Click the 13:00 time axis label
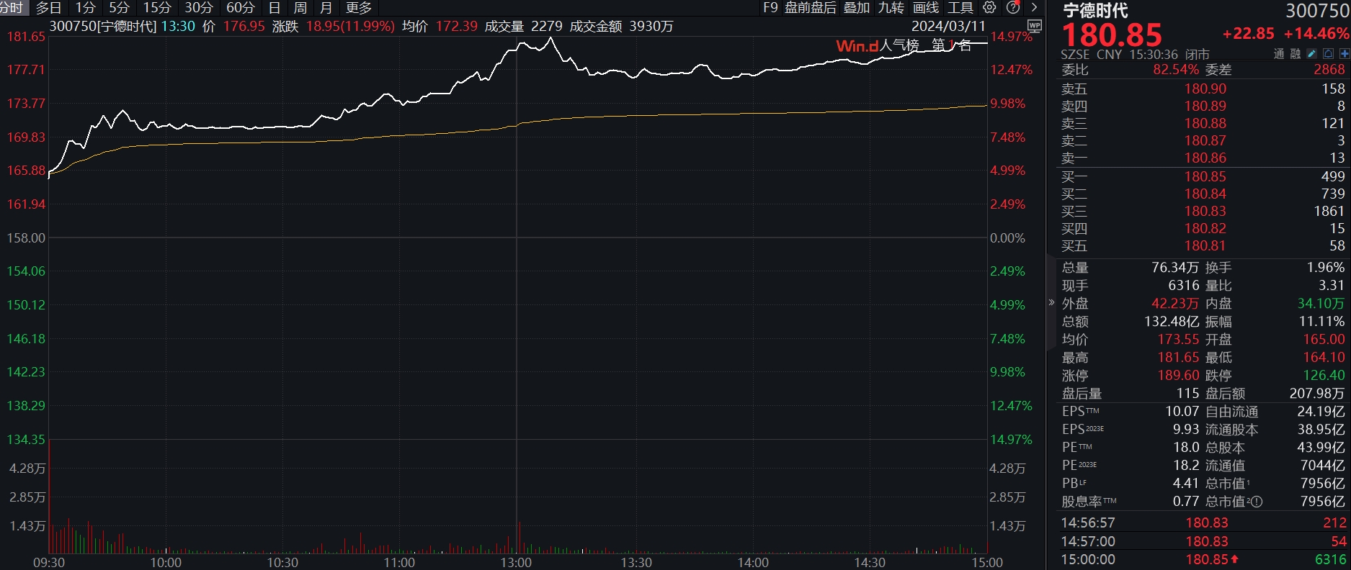1351x570 pixels. click(x=516, y=562)
